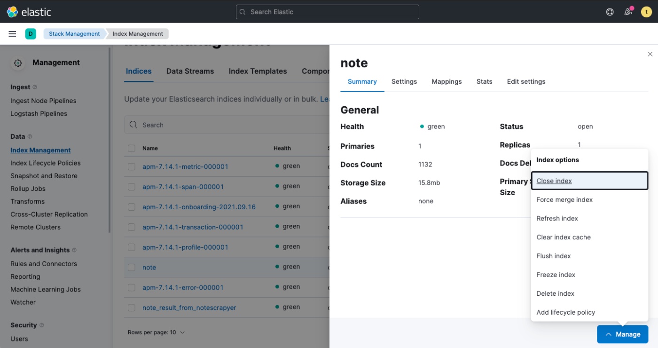Sort indices by Name column
Screen dimensions: 658x348
click(150, 148)
